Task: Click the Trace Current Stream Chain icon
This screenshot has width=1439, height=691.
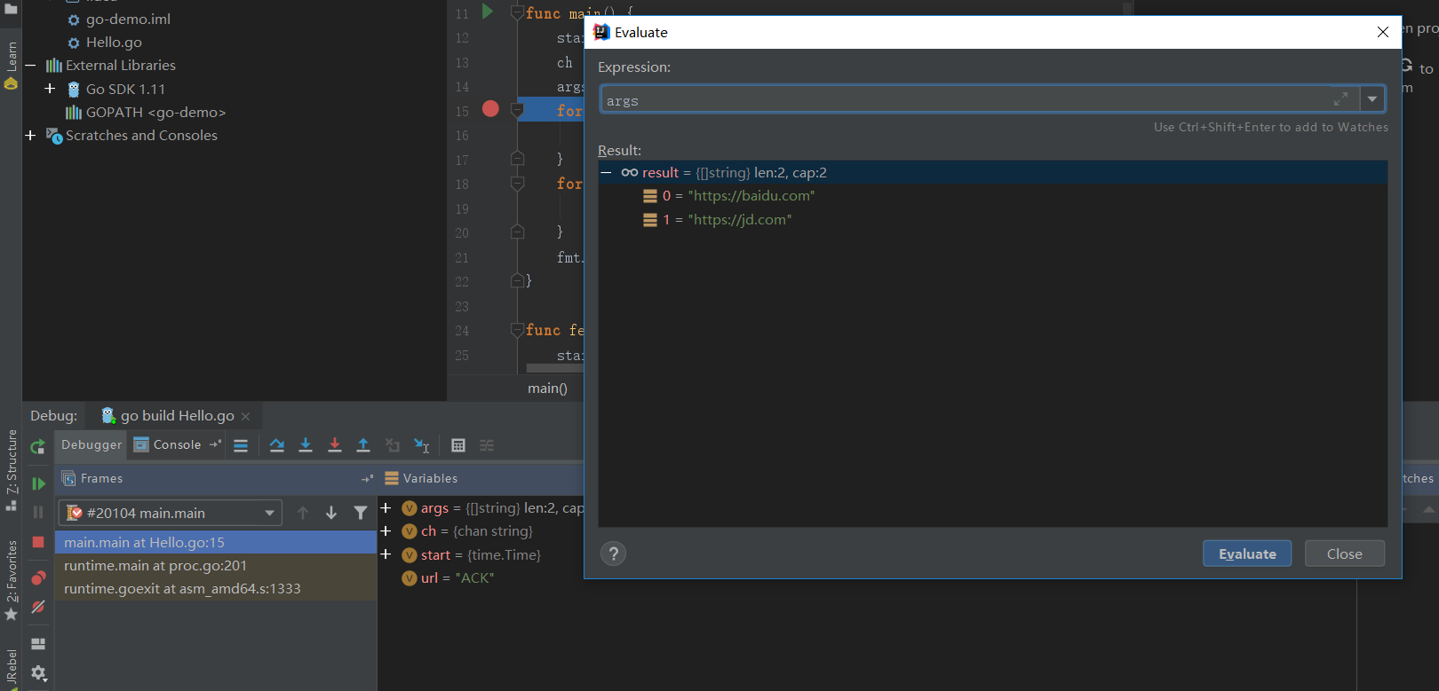Action: [487, 445]
